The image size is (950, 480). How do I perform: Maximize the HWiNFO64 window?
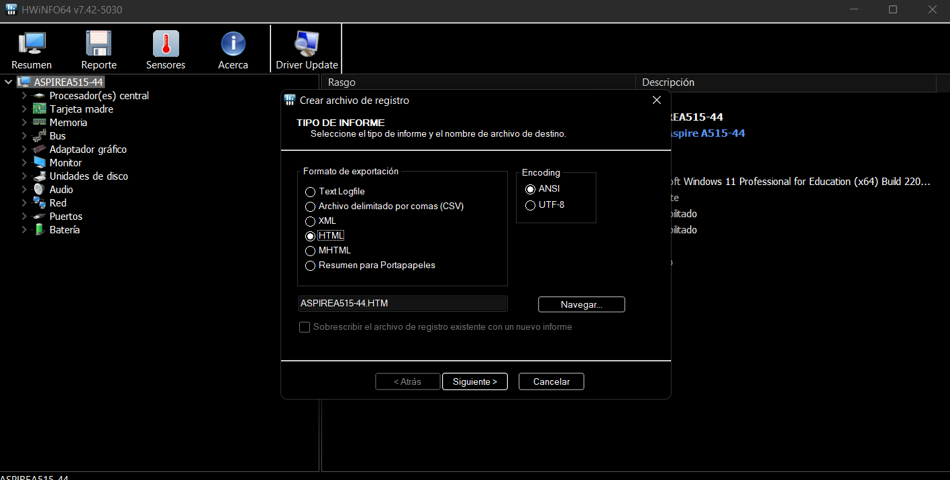pos(893,9)
